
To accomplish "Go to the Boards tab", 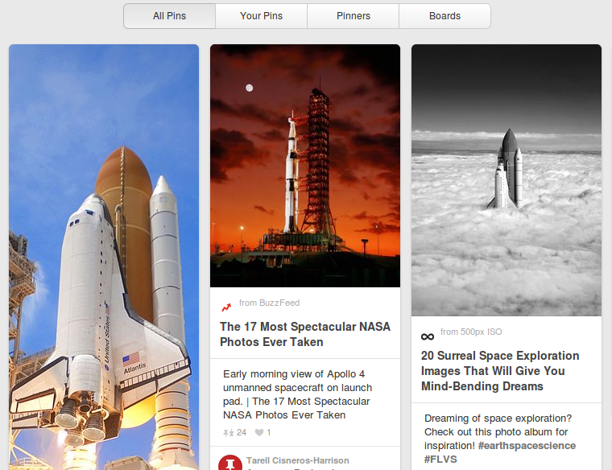I will point(445,16).
